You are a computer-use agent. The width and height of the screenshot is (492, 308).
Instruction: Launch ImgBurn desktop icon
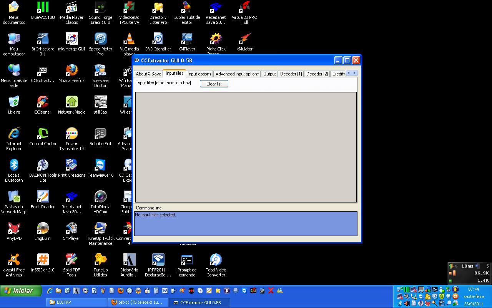(43, 231)
